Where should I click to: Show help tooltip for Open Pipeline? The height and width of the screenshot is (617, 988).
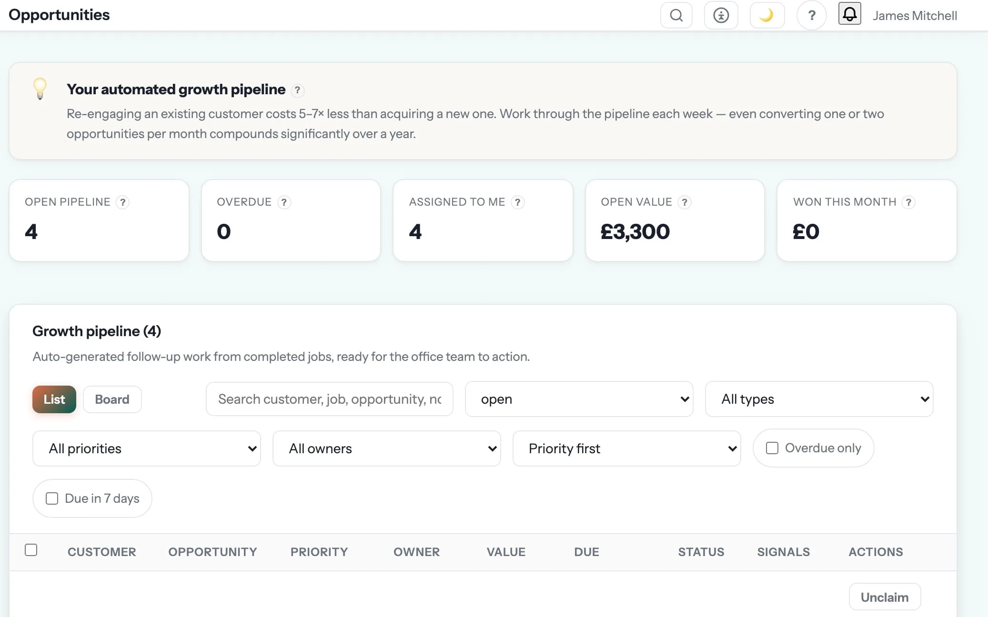122,202
